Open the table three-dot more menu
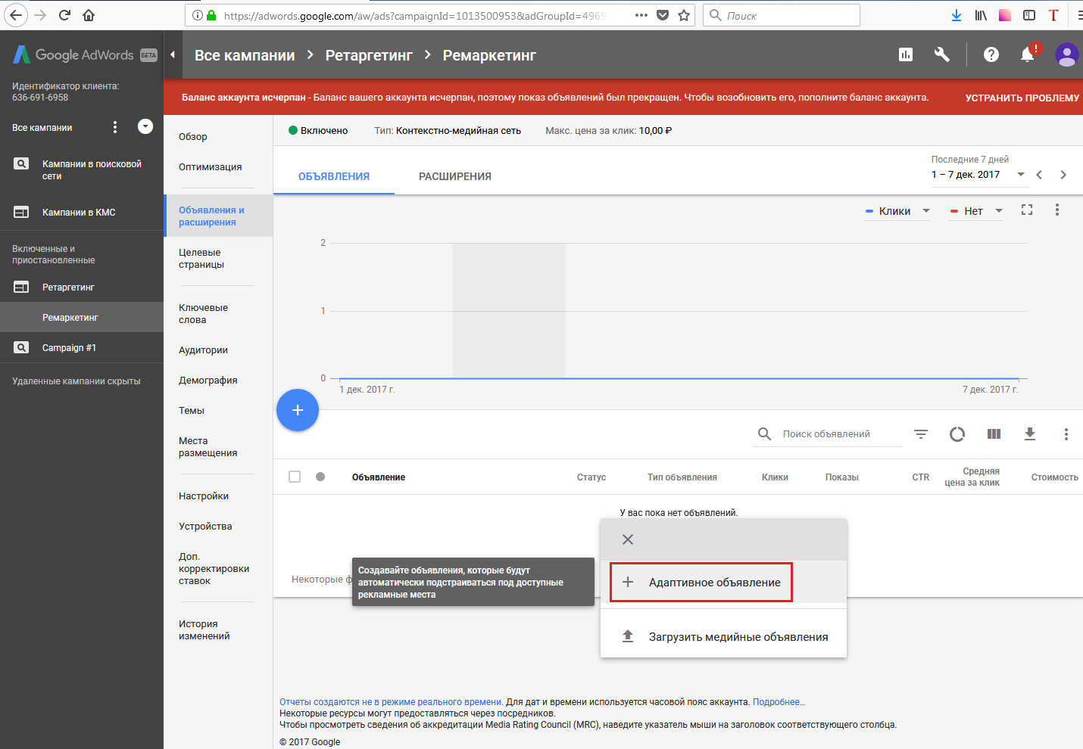 pyautogui.click(x=1066, y=434)
